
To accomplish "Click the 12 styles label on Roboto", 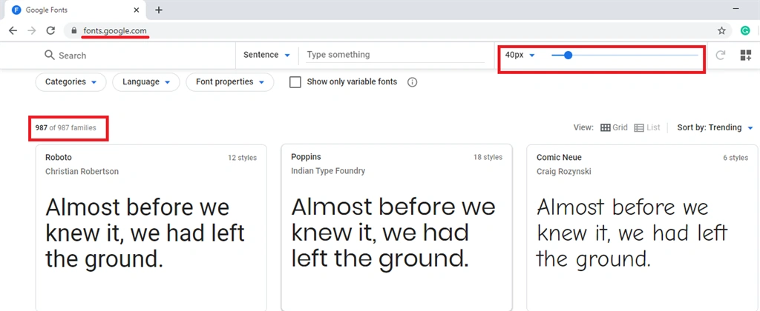I will pyautogui.click(x=243, y=158).
